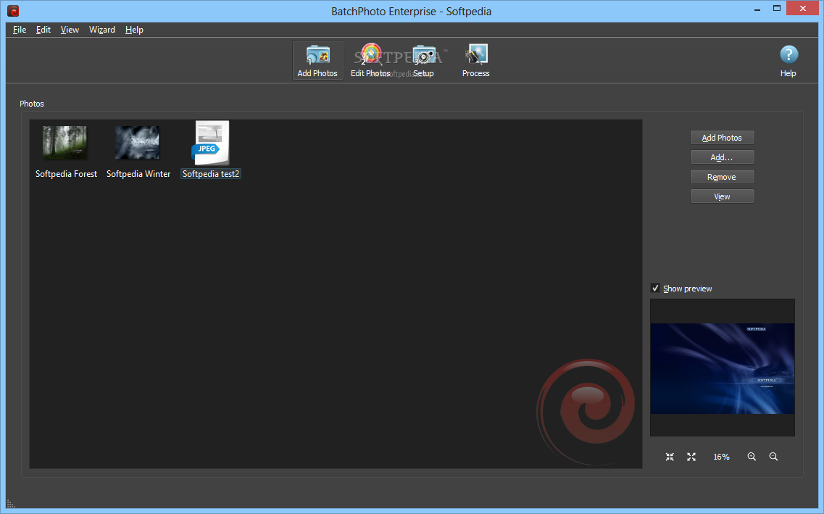Click the blue preview image
The image size is (824, 514).
coord(722,368)
